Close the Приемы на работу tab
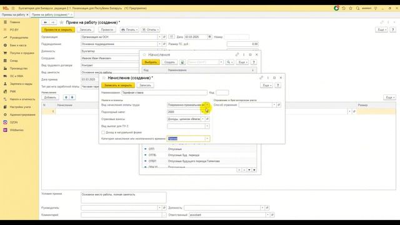 click(27, 15)
